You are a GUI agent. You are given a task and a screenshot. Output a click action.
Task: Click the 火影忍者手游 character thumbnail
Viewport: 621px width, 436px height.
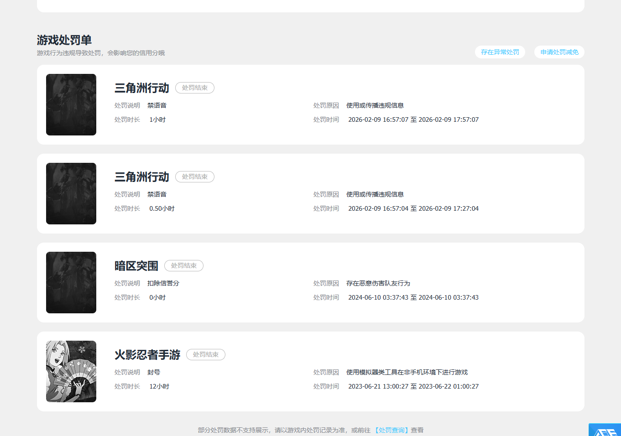tap(71, 371)
